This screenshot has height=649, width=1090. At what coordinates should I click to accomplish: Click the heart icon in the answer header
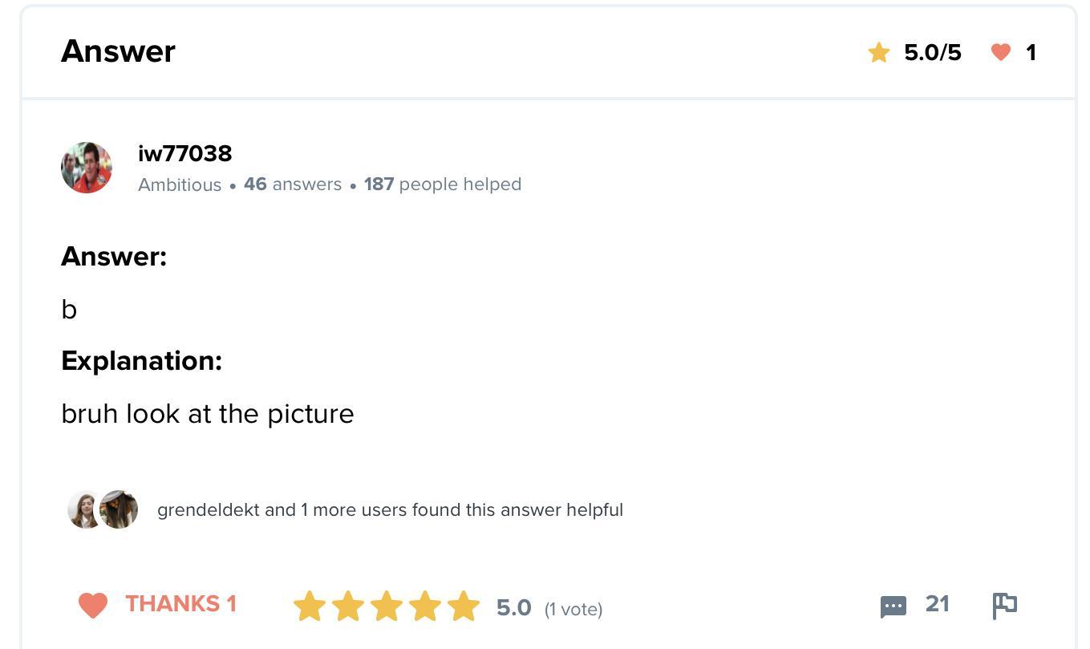[1000, 53]
